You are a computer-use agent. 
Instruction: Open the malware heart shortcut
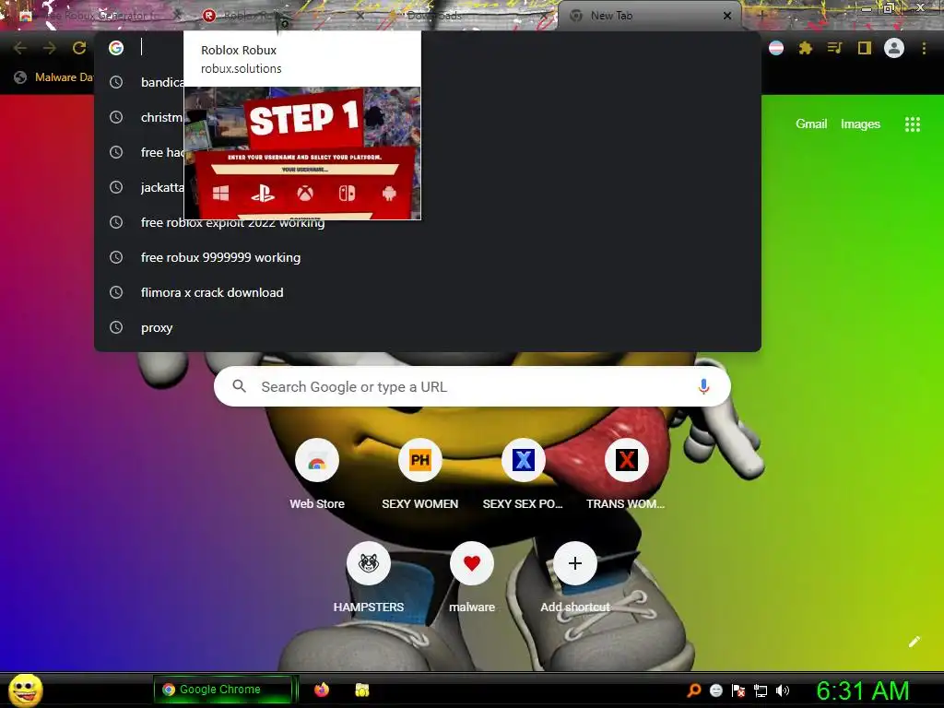click(x=471, y=577)
